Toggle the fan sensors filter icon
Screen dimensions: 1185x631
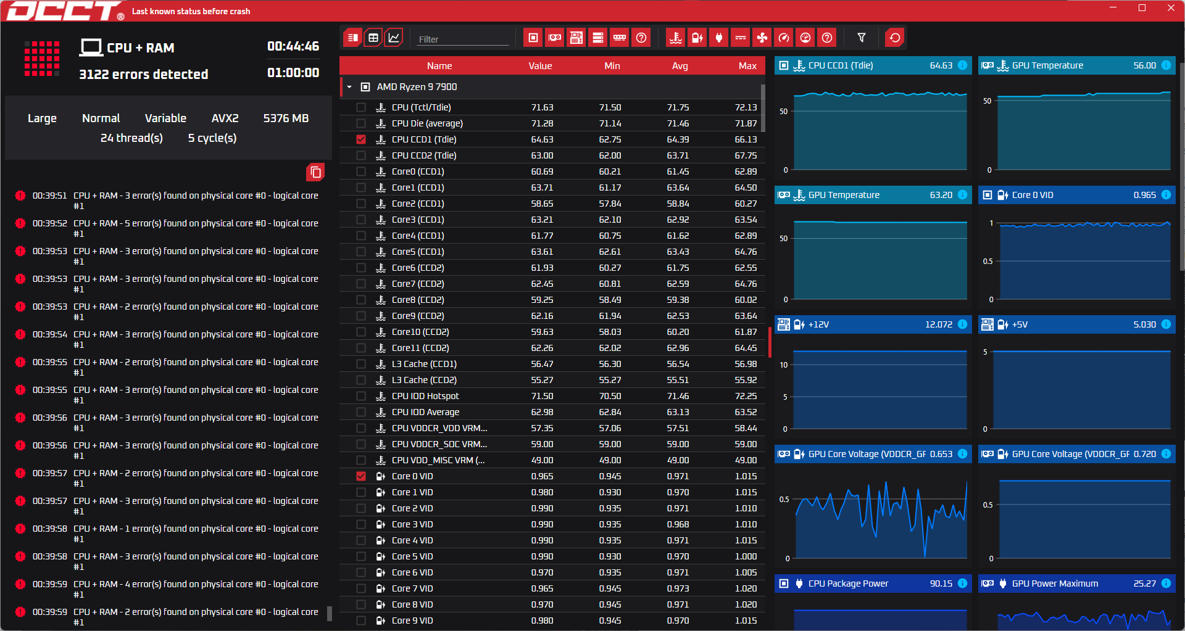pyautogui.click(x=762, y=38)
